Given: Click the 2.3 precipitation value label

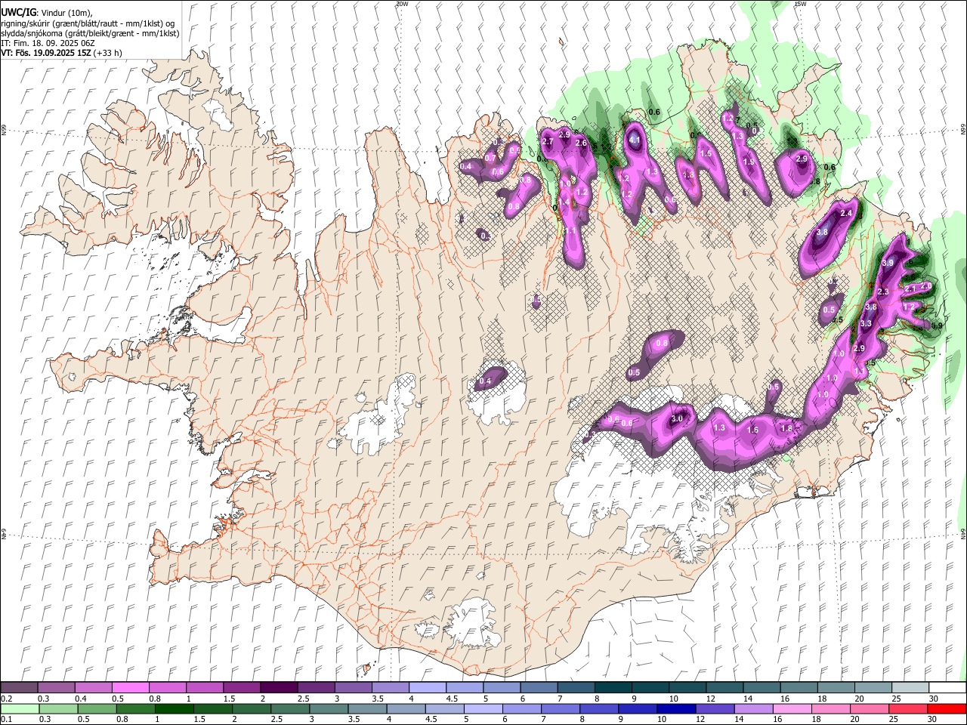Looking at the screenshot, I should coord(883,292).
